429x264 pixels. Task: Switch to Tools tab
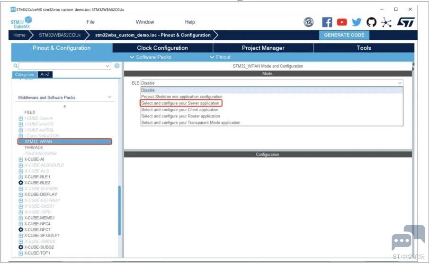point(364,48)
